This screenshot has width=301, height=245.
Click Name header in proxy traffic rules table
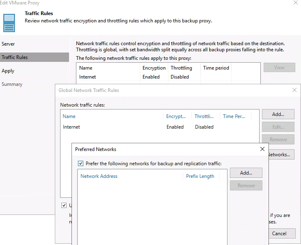point(86,68)
